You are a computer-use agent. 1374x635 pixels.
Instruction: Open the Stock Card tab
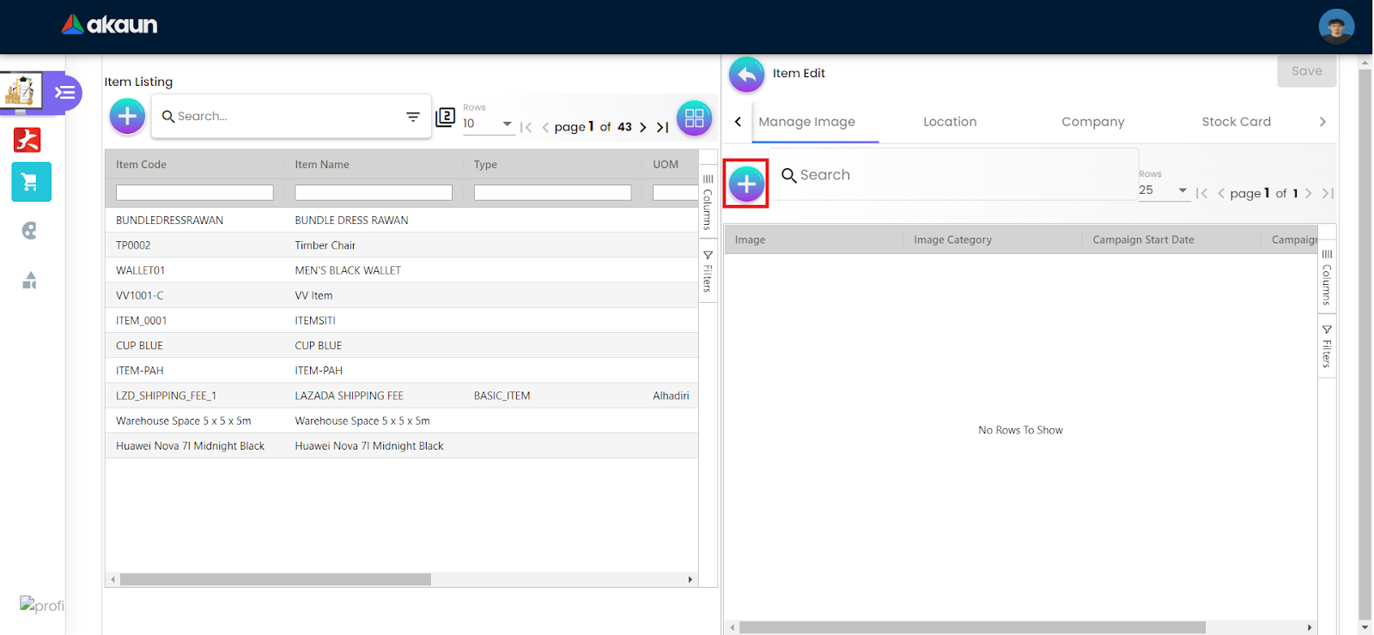(x=1236, y=122)
